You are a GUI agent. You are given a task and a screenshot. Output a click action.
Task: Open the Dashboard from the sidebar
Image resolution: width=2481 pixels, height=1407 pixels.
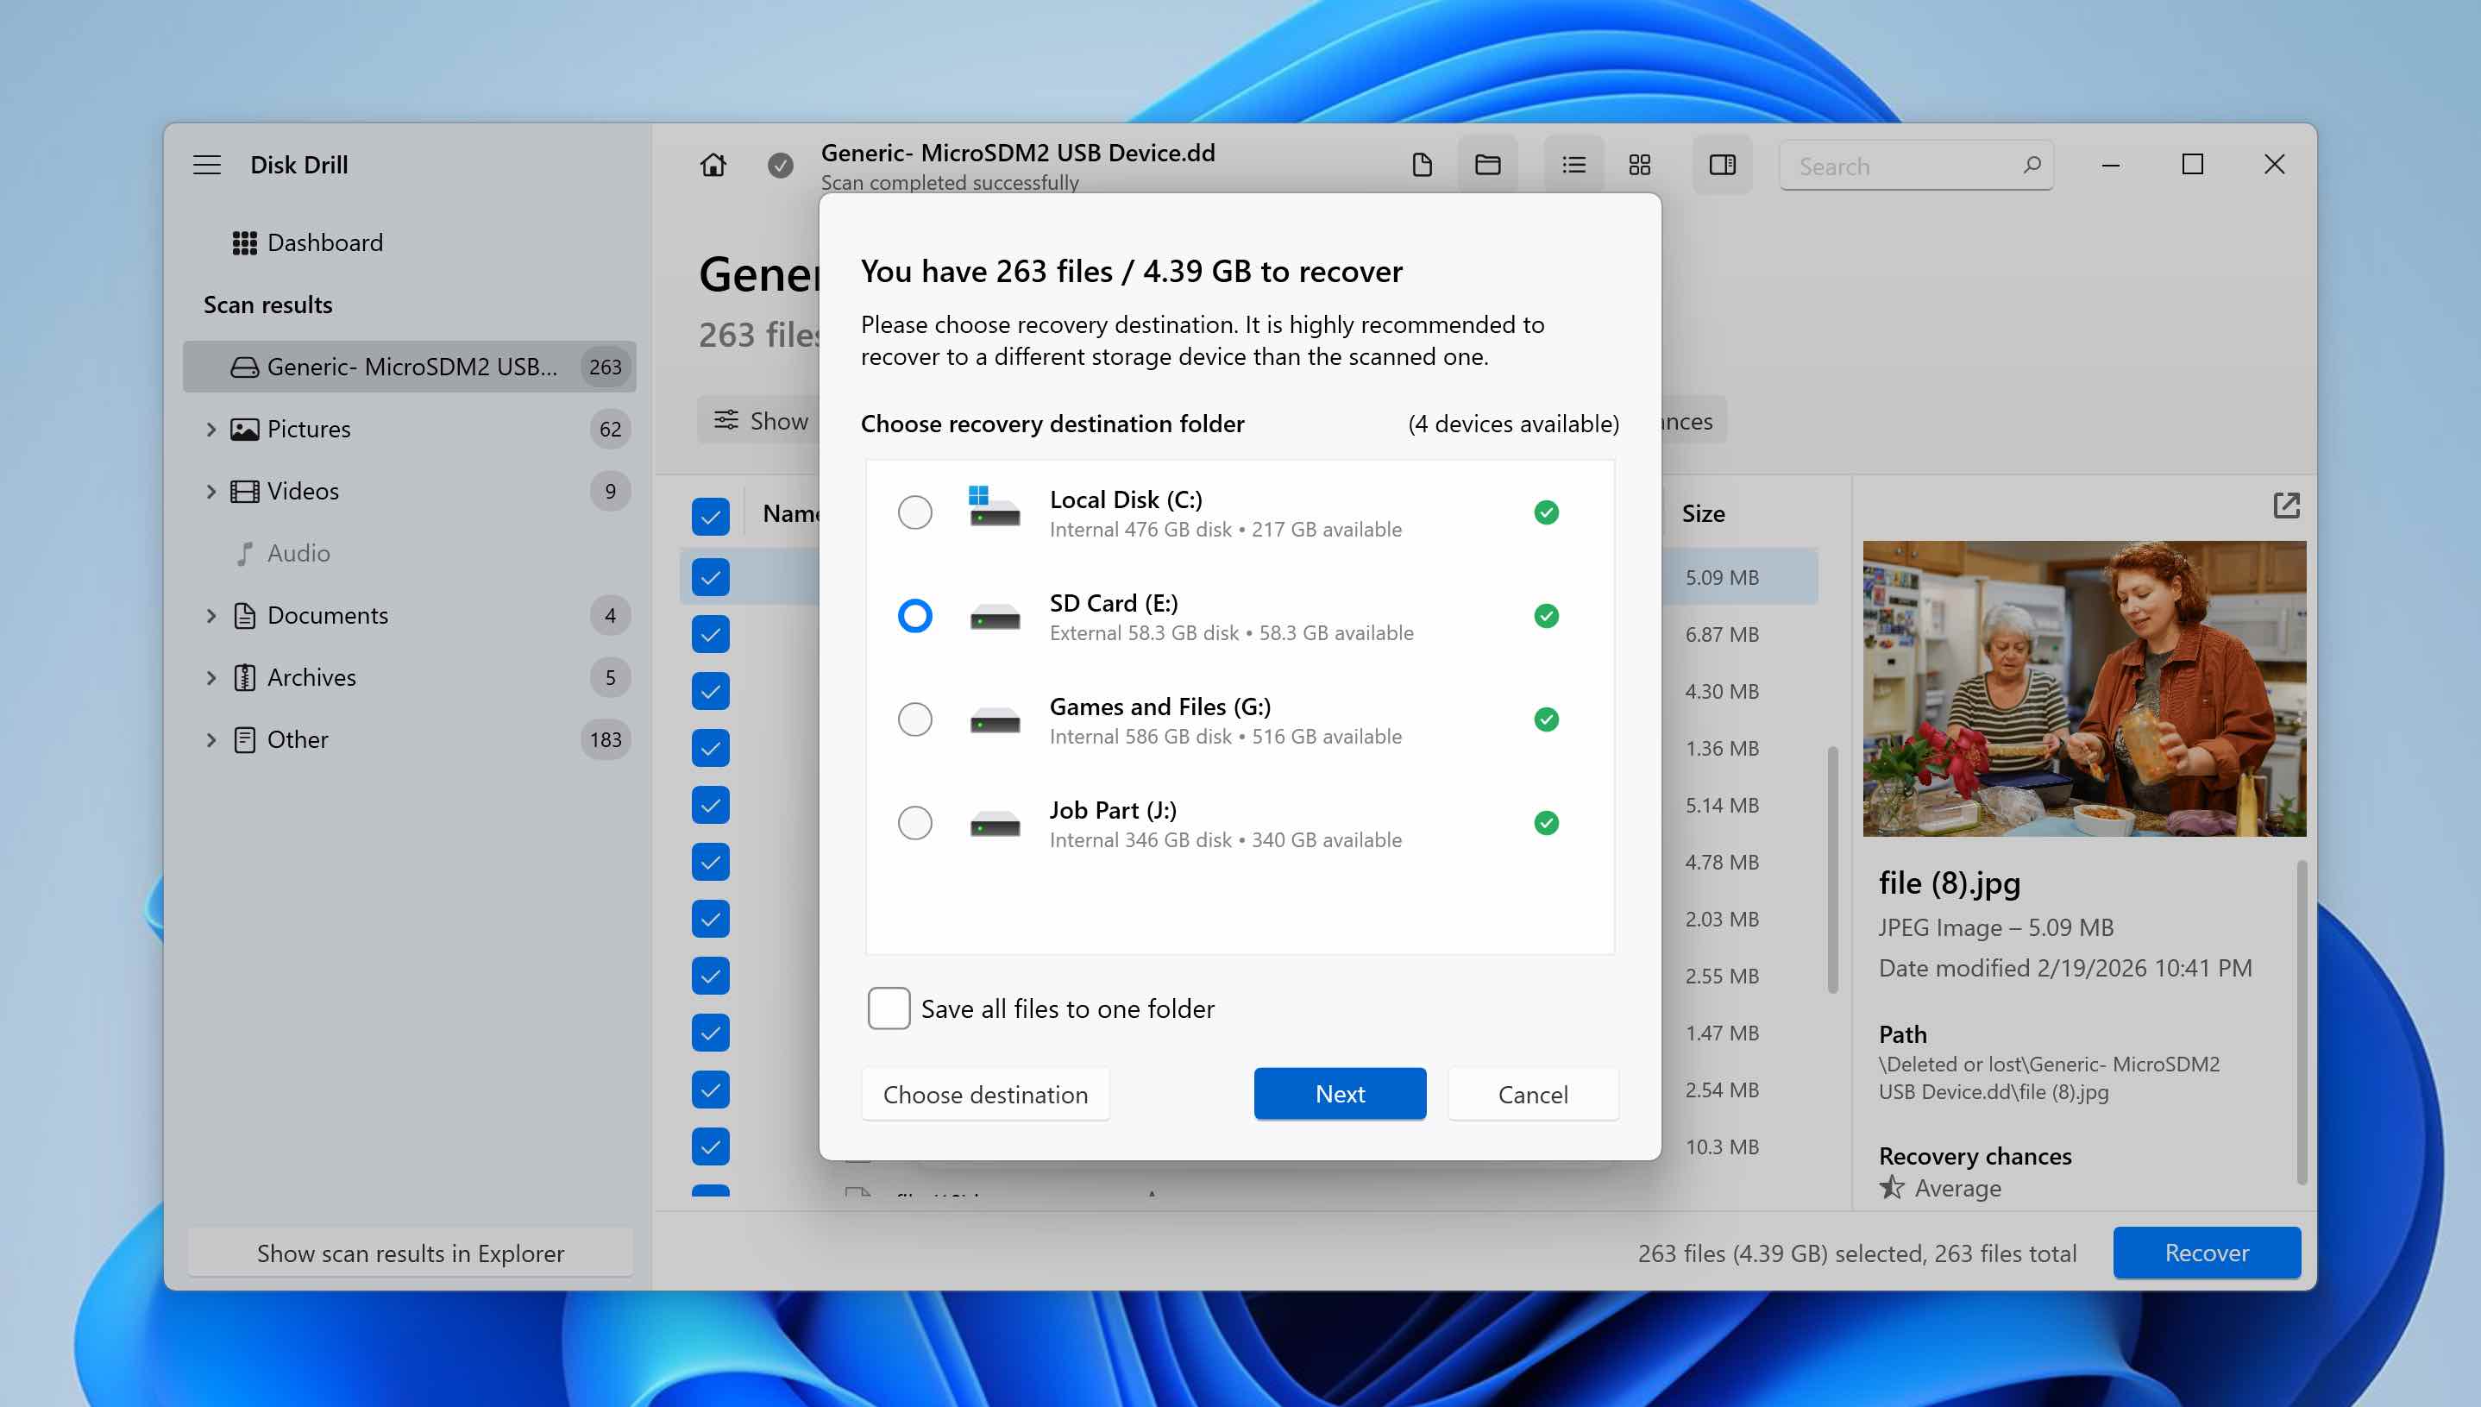click(324, 242)
